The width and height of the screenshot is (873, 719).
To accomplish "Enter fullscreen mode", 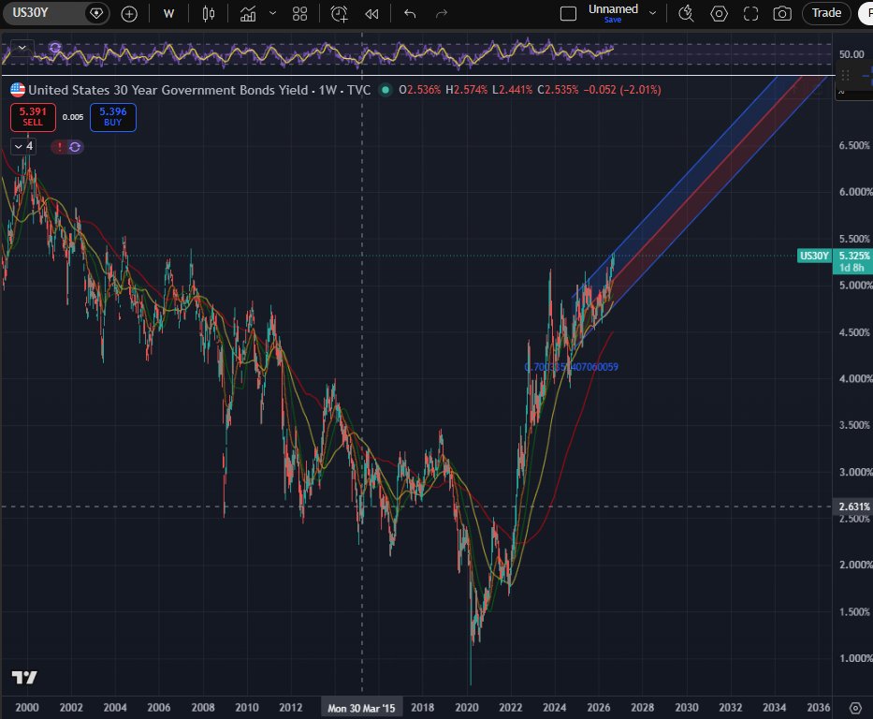I will [x=750, y=14].
